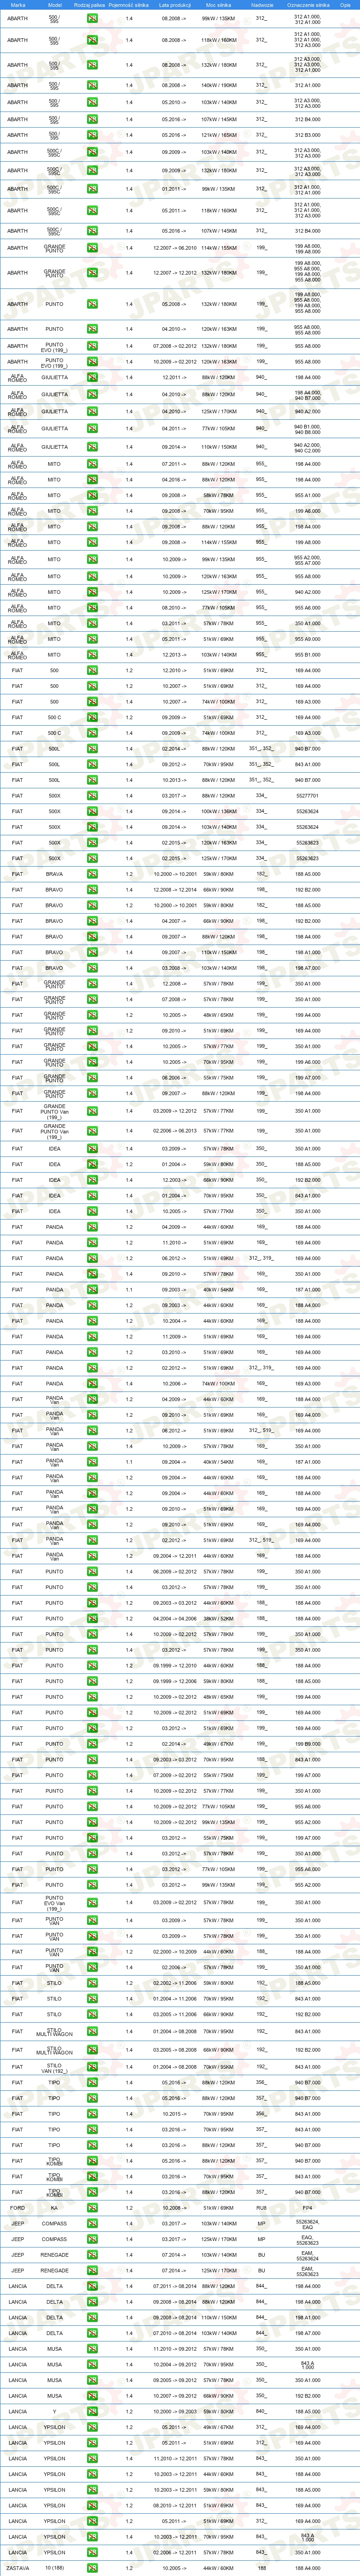Screen dimensions: 360x2576
Task: Click the engine code EAQ, 55263623
Action: coord(308,2239)
